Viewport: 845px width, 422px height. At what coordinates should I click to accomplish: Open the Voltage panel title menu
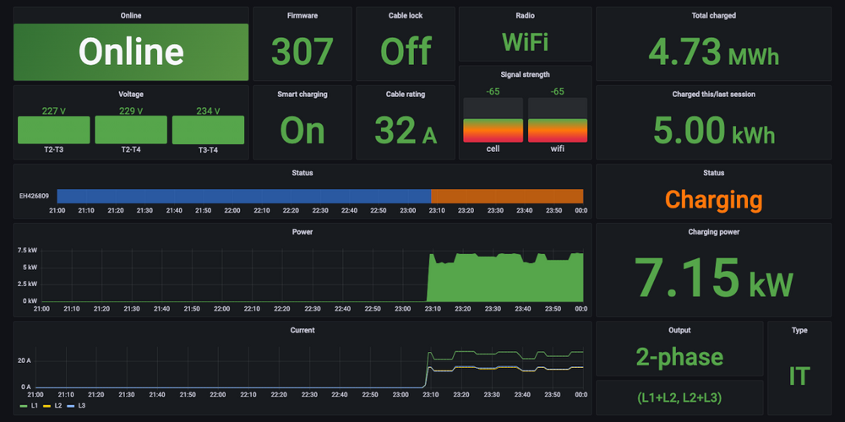131,94
